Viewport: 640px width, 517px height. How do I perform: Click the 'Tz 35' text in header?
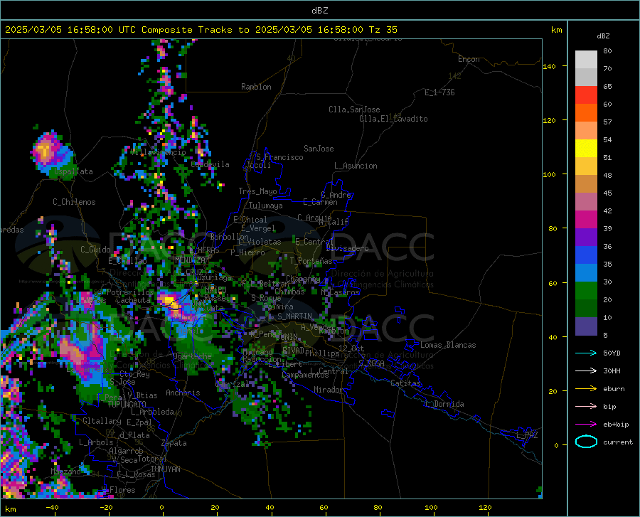(x=383, y=30)
